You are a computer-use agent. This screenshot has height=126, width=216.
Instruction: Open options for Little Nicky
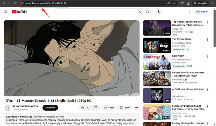click(x=207, y=56)
